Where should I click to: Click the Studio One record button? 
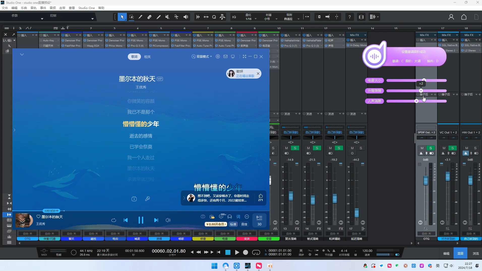coord(246,252)
